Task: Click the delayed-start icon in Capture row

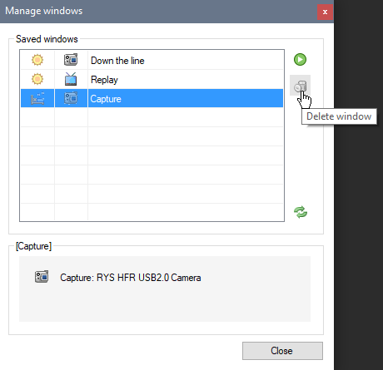Action: [37, 98]
